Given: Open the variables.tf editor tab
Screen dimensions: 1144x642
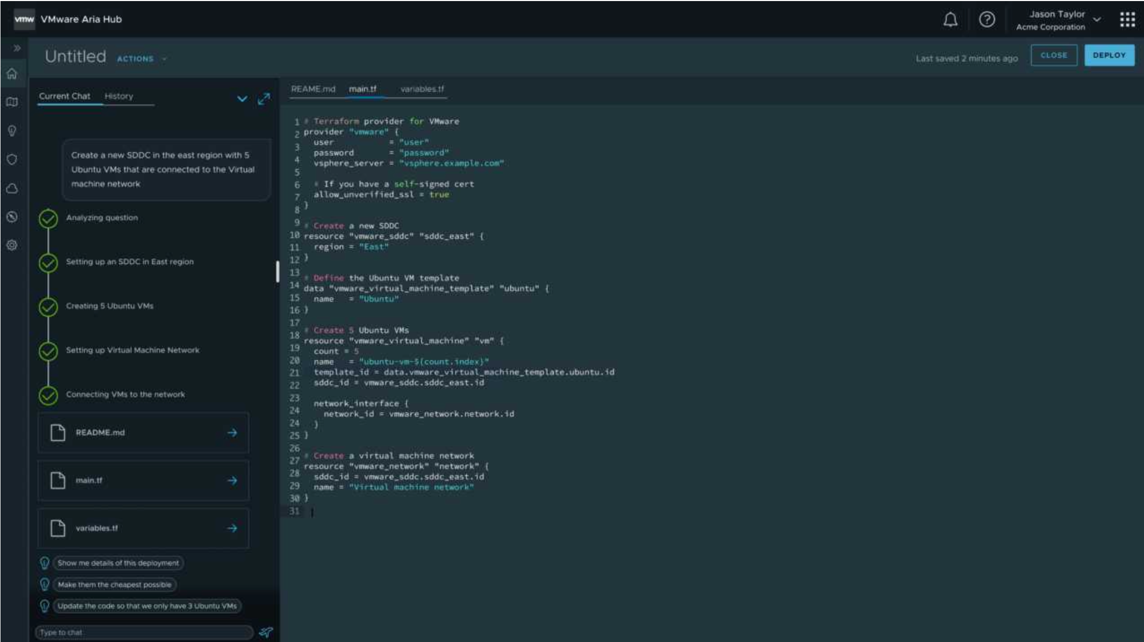Looking at the screenshot, I should (422, 89).
